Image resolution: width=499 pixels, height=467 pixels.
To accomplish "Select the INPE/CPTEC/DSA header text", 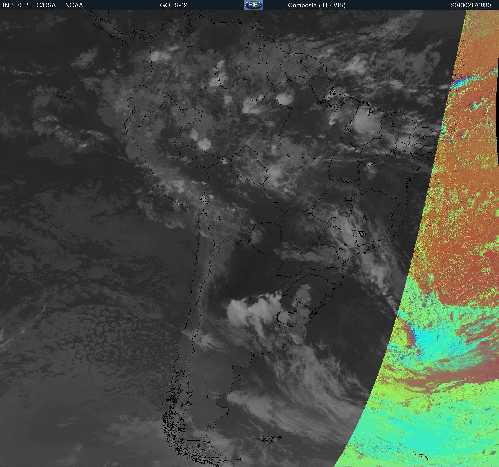I will point(29,5).
